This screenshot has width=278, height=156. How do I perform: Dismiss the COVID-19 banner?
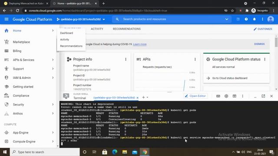259,44
